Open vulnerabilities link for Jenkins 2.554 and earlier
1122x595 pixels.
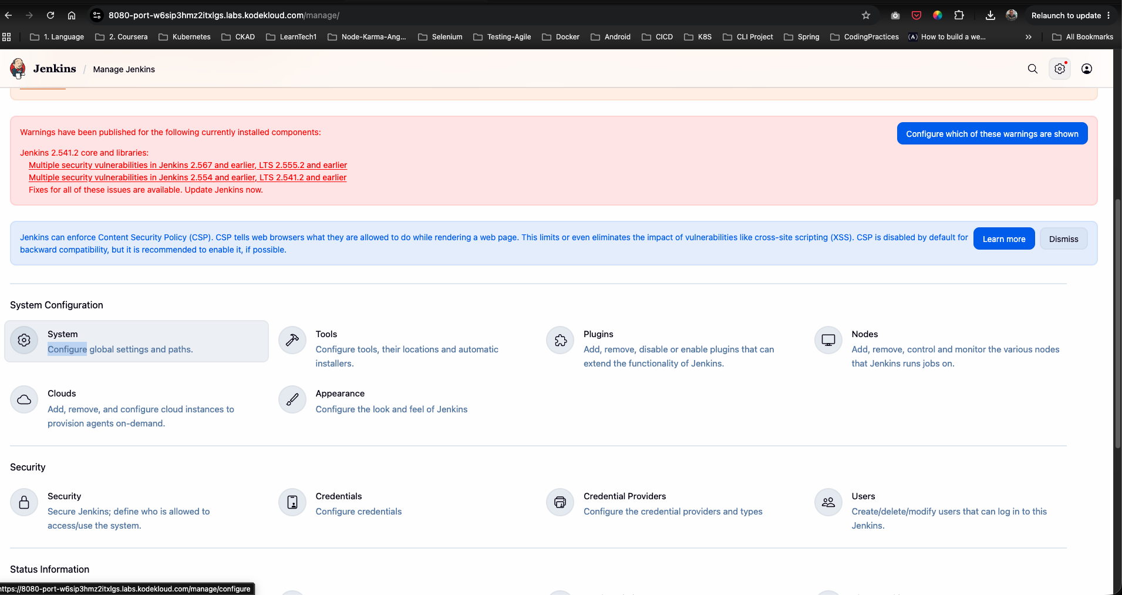tap(187, 177)
